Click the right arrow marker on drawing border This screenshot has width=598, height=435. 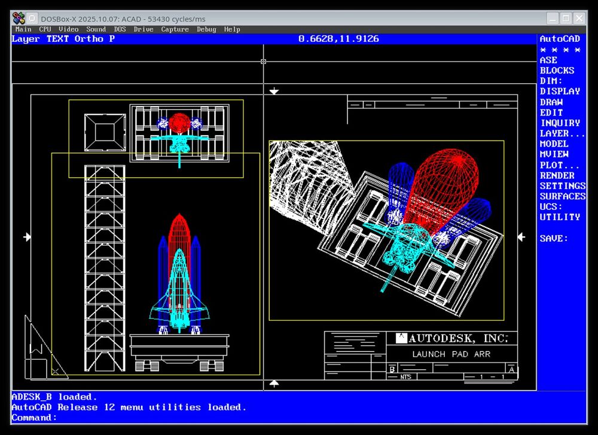tap(521, 237)
